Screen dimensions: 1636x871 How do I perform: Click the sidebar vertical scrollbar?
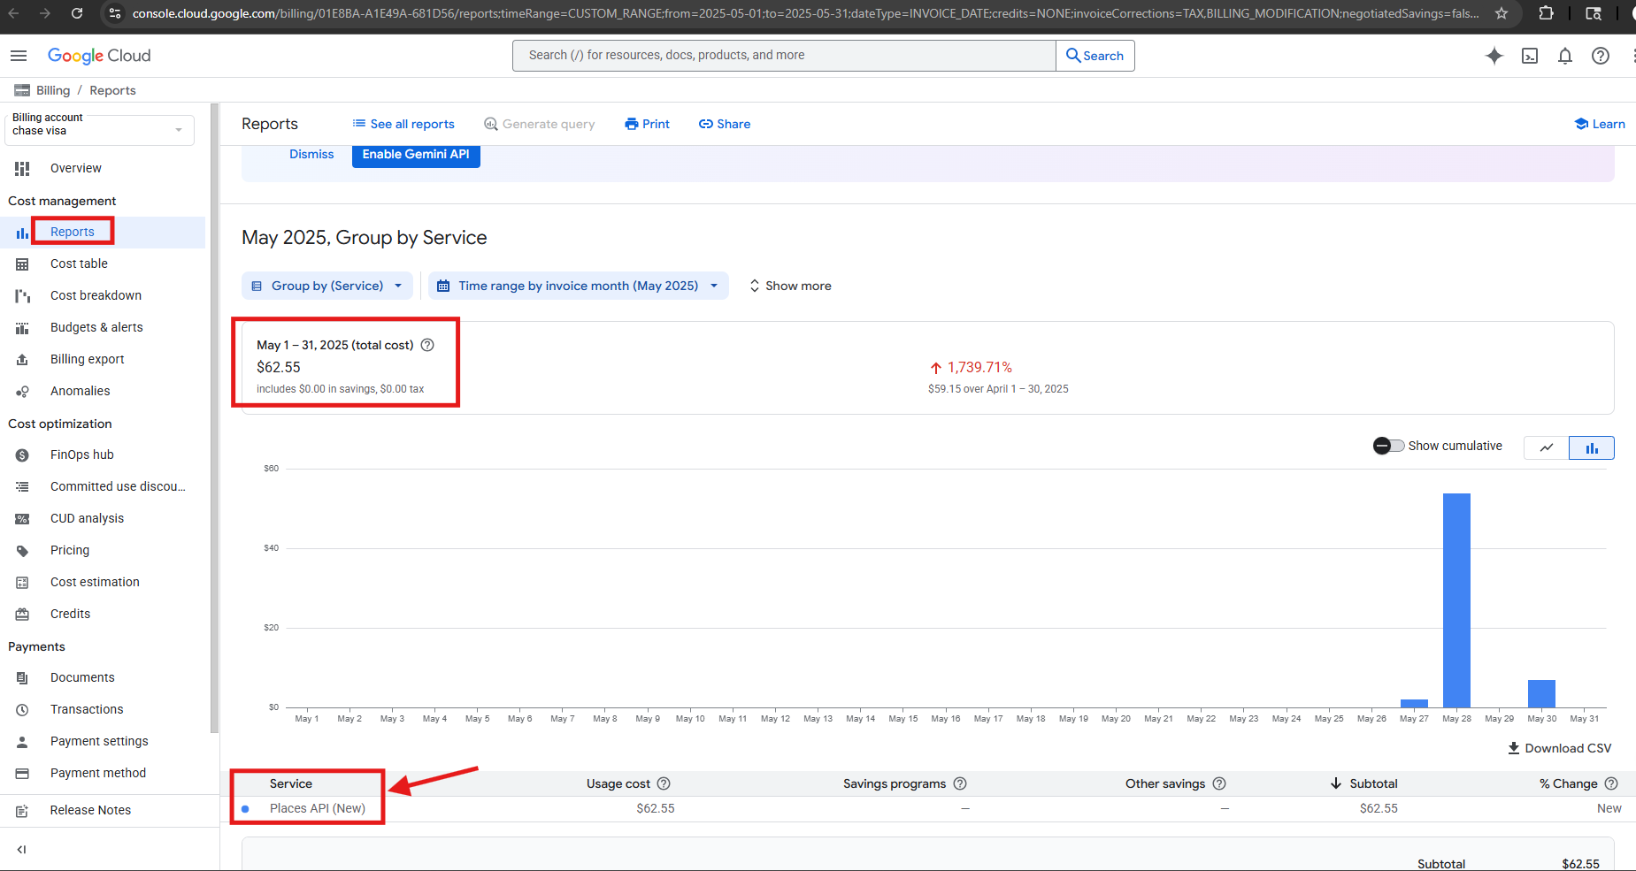214,417
